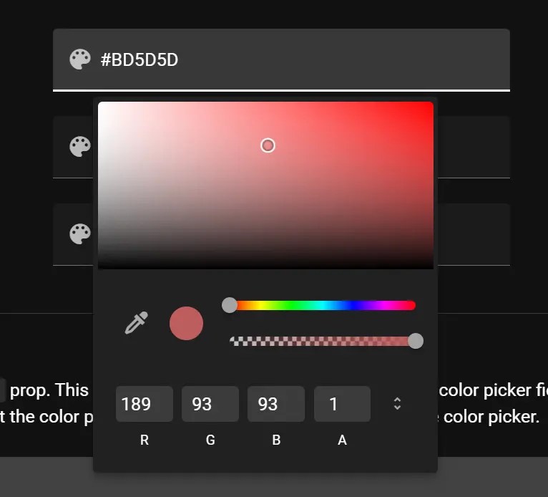Screen dimensions: 548x497
Task: Click the hue slider's gray thumb
Action: [x=230, y=305]
